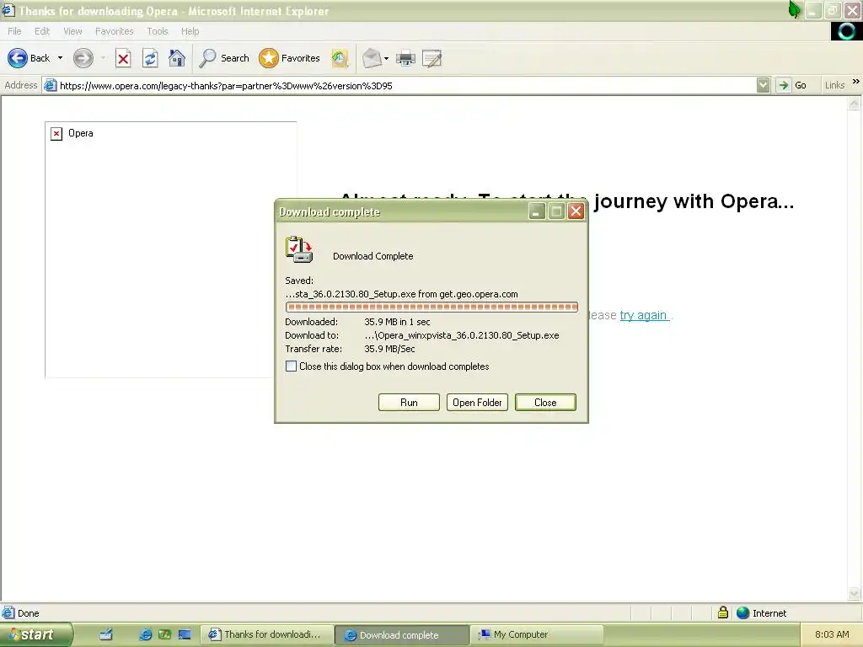Click the broken Opera image placeholder icon
The width and height of the screenshot is (863, 647).
tap(56, 134)
